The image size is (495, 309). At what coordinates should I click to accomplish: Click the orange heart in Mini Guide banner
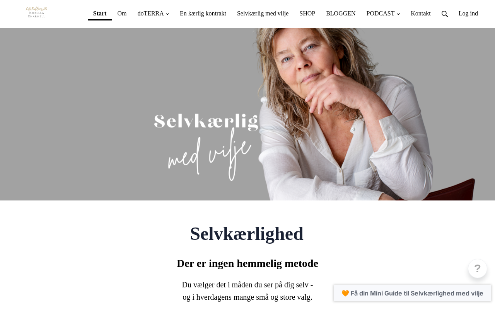[x=345, y=293]
